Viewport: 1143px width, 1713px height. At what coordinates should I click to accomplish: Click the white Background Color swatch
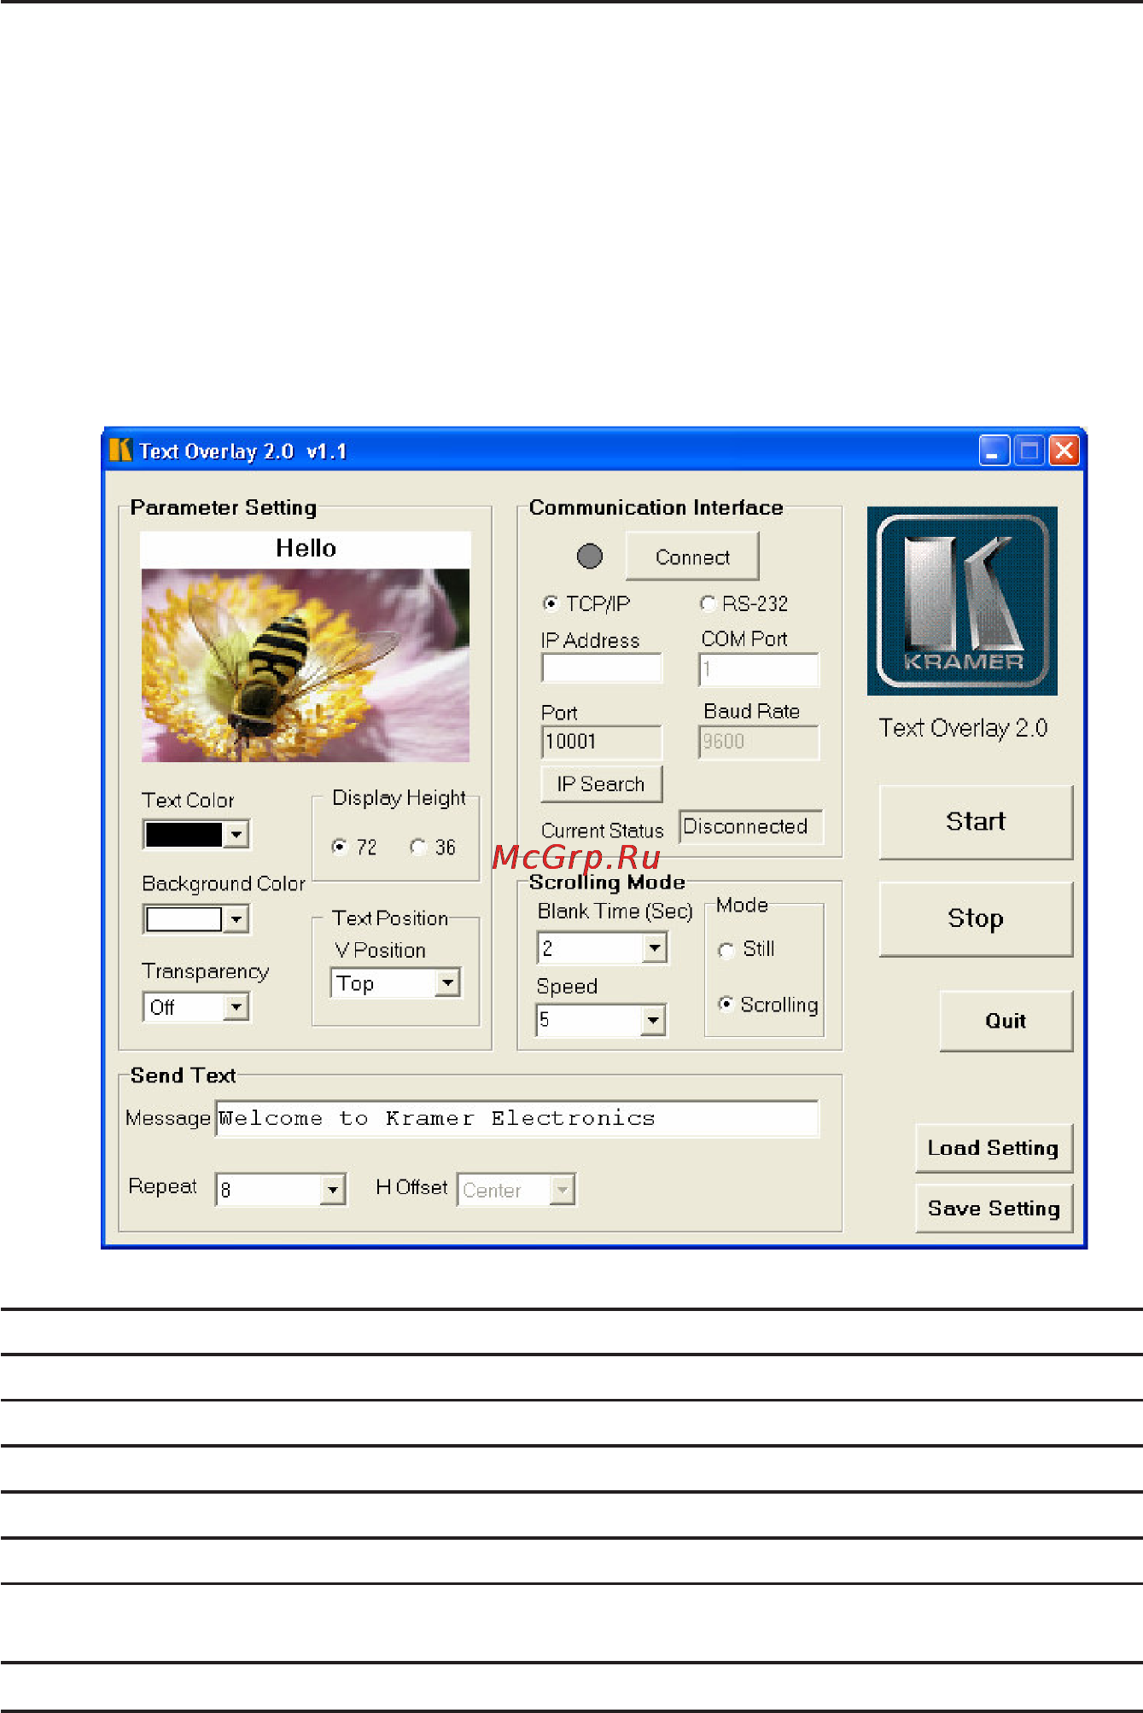[184, 919]
